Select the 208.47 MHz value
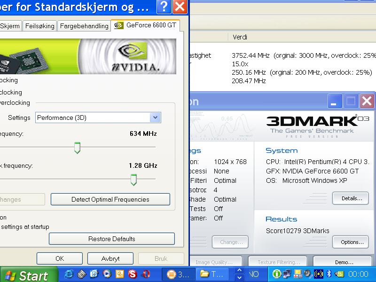Image resolution: width=376 pixels, height=282 pixels. pyautogui.click(x=249, y=81)
